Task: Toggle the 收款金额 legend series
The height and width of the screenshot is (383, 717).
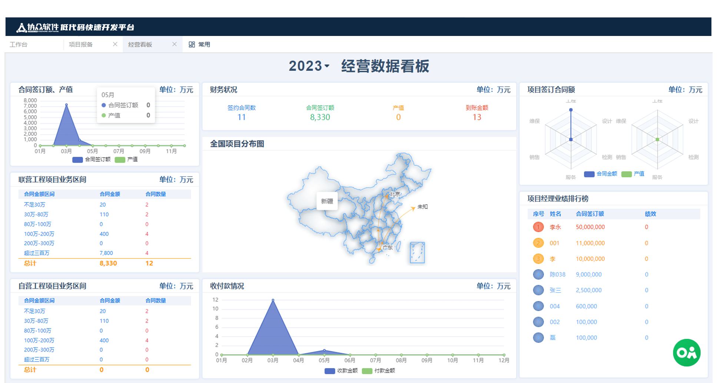Action: click(x=330, y=371)
